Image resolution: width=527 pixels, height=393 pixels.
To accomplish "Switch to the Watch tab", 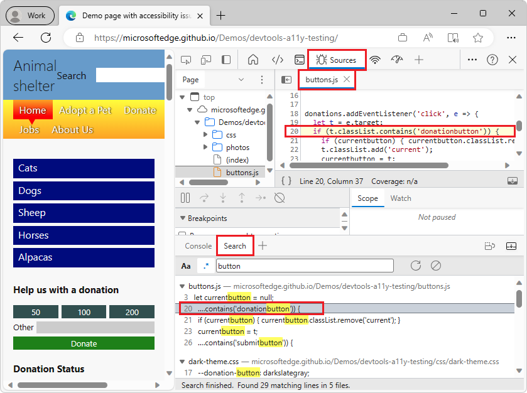I will (x=400, y=198).
